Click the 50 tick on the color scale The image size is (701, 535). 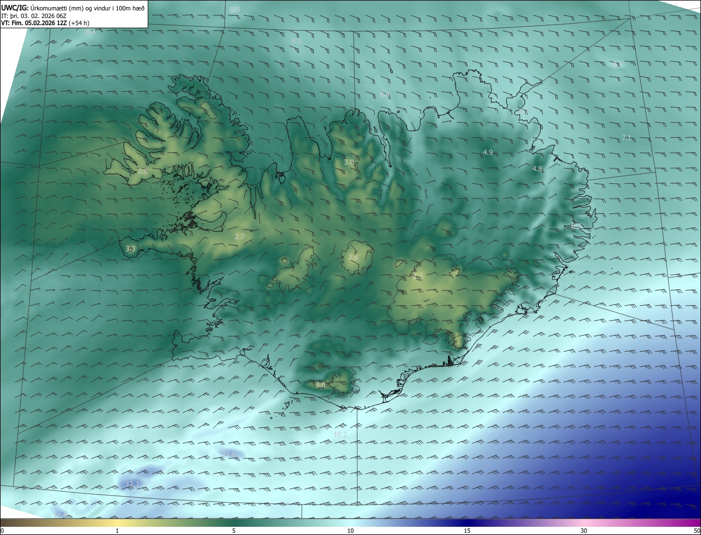[x=697, y=531]
